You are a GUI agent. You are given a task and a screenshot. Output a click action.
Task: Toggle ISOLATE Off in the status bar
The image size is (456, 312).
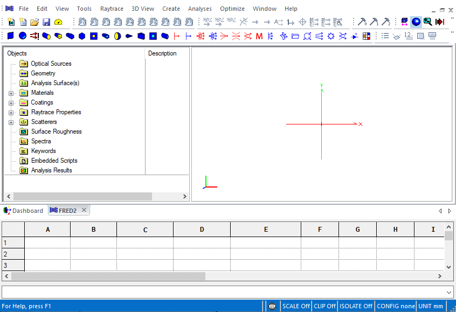point(356,306)
